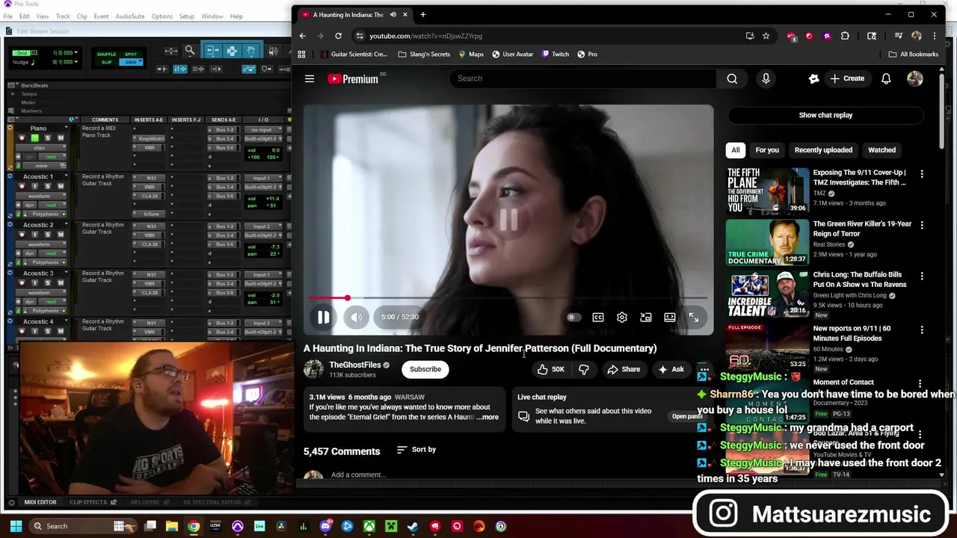Open the Create menu on YouTube
The height and width of the screenshot is (538, 957).
(847, 78)
